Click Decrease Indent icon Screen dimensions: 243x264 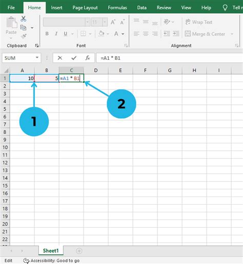tap(167, 34)
